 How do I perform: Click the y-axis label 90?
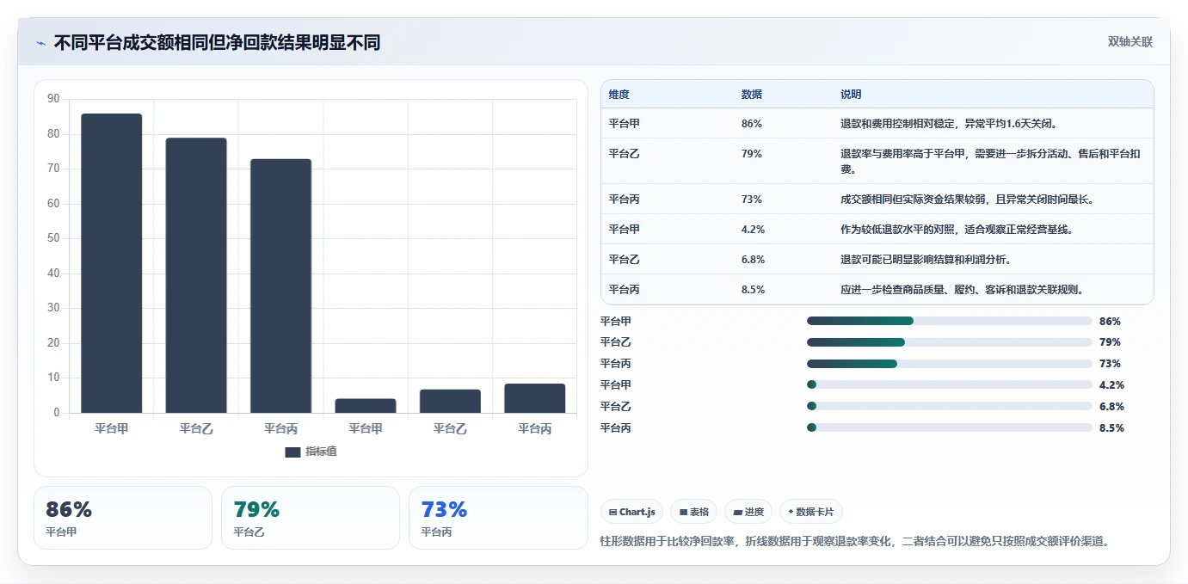(x=53, y=100)
